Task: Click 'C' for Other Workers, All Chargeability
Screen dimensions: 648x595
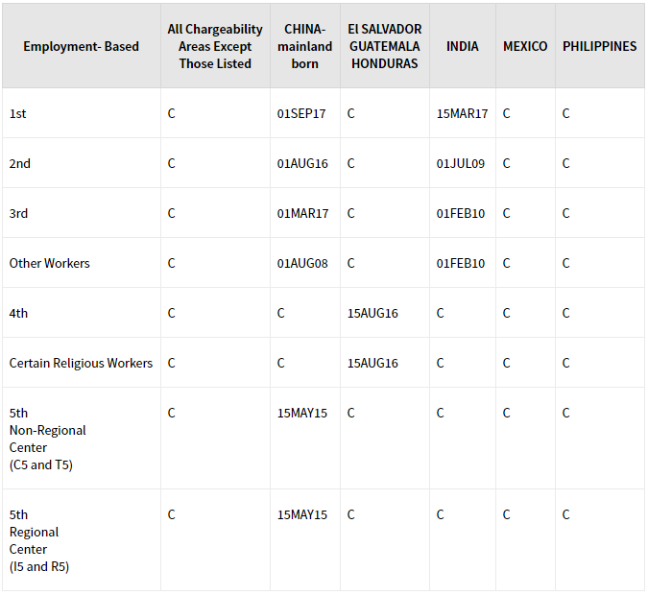Action: pos(172,264)
